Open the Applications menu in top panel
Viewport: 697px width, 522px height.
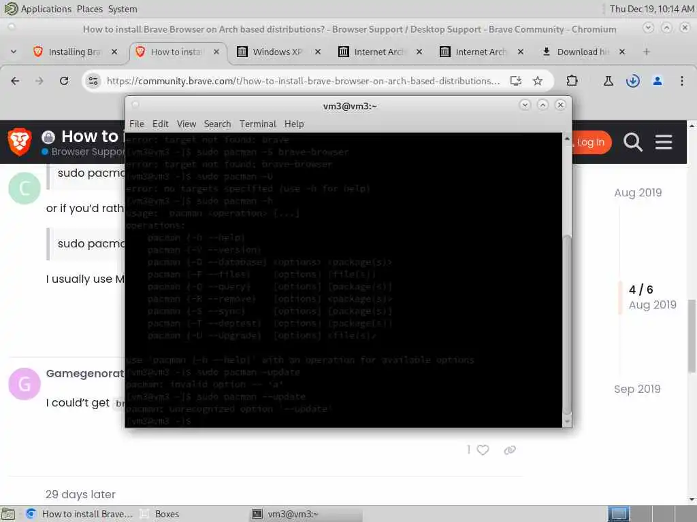[46, 9]
